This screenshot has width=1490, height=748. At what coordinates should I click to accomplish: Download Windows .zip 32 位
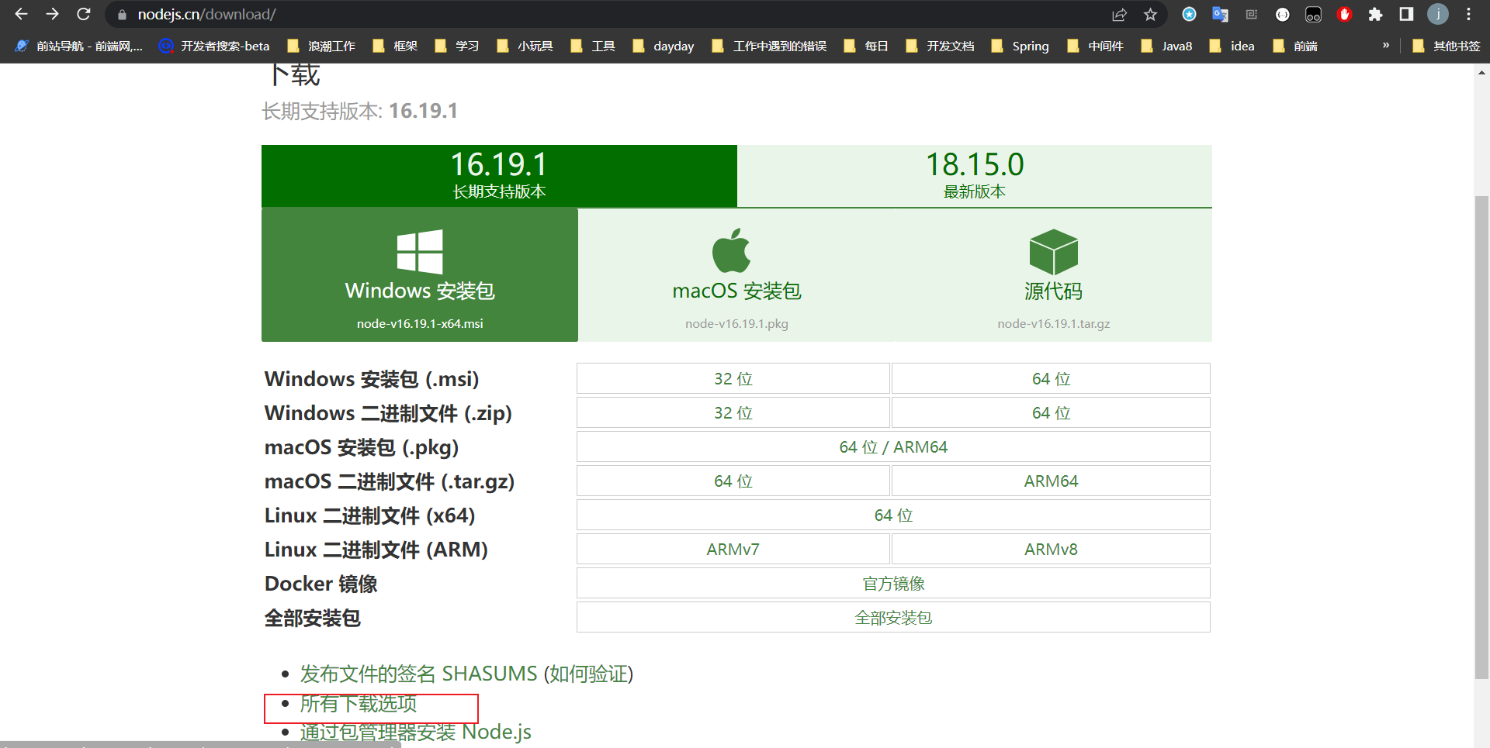[733, 412]
